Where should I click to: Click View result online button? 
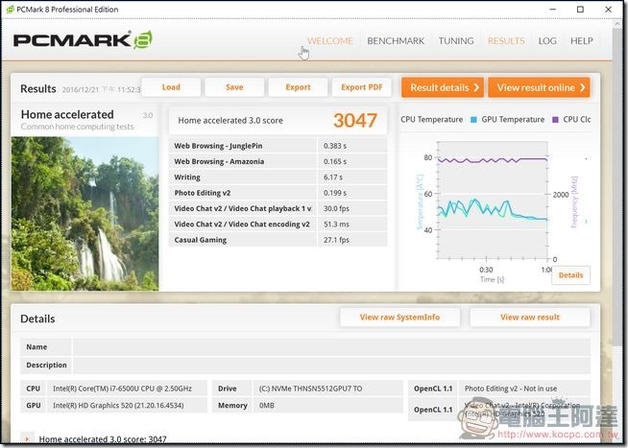[x=539, y=87]
